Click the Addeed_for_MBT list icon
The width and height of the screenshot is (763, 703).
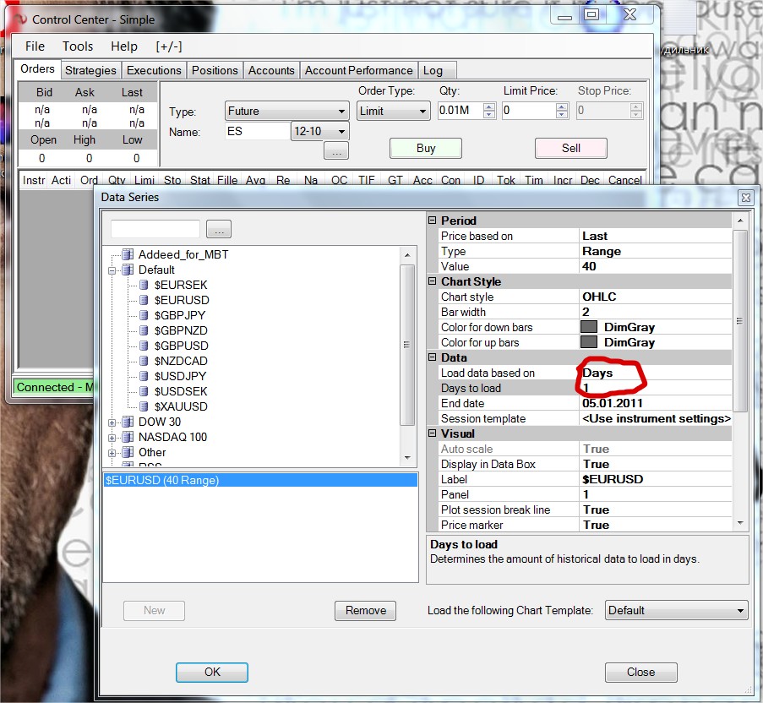point(128,254)
